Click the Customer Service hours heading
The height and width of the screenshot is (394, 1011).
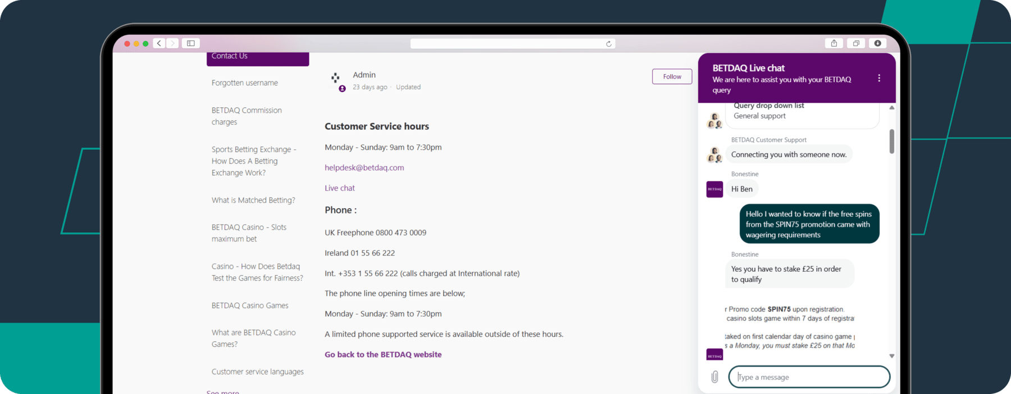click(376, 126)
